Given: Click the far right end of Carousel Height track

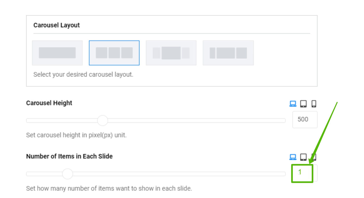Looking at the screenshot, I should tap(284, 121).
